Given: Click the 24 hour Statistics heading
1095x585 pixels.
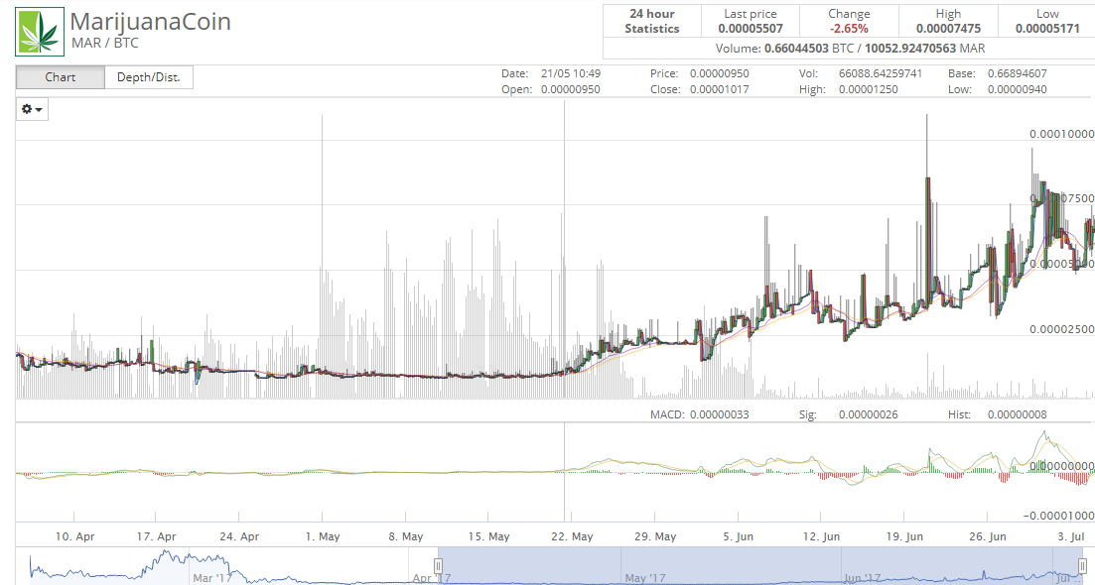Looking at the screenshot, I should point(652,21).
